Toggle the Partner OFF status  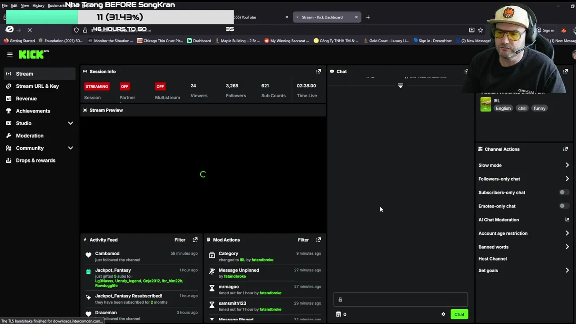(125, 86)
